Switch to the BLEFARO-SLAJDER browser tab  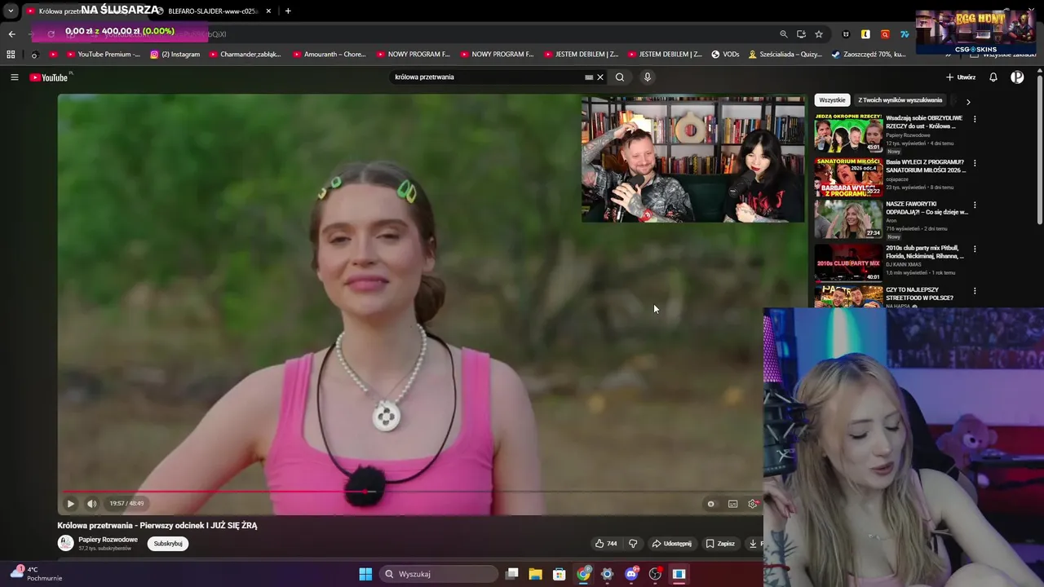(214, 11)
